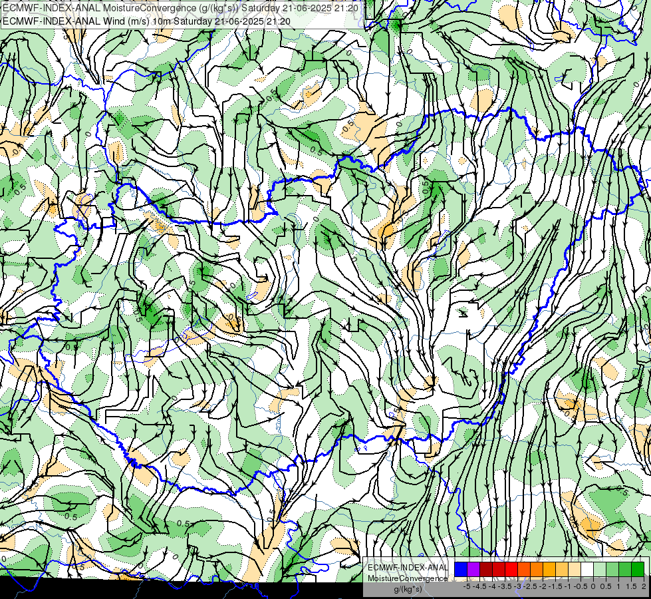This screenshot has width=651, height=599.
Task: Click the -2.5 tick label on the legend
Action: [530, 586]
